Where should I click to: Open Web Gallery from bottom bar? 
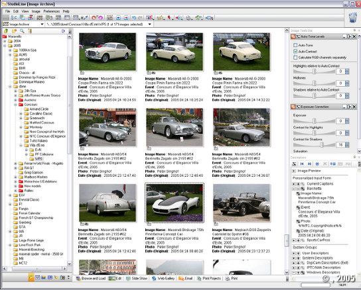point(163,278)
